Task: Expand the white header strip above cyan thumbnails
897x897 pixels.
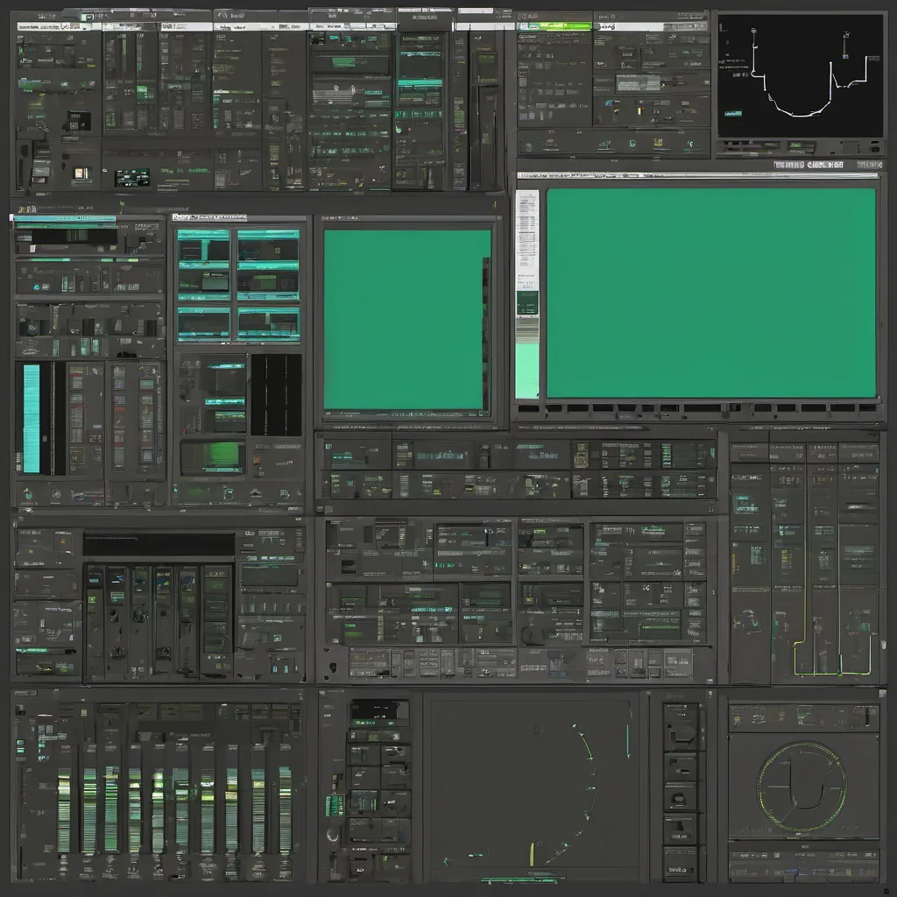Action: click(x=209, y=216)
